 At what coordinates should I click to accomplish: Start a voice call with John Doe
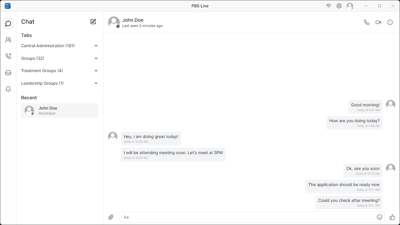pyautogui.click(x=366, y=22)
